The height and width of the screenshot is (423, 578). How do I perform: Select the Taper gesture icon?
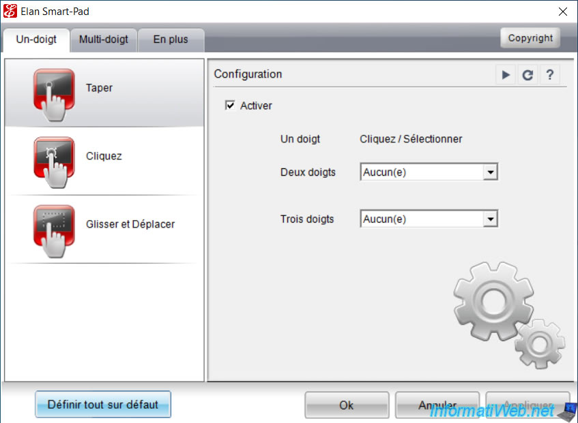tap(54, 95)
